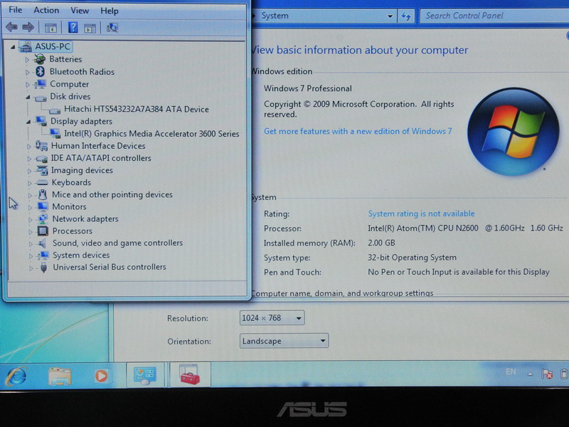Open Windows Media Player from the taskbar
This screenshot has height=427, width=569.
[101, 376]
